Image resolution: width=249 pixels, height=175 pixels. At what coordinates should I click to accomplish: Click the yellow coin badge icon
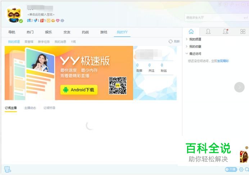[x=53, y=20]
